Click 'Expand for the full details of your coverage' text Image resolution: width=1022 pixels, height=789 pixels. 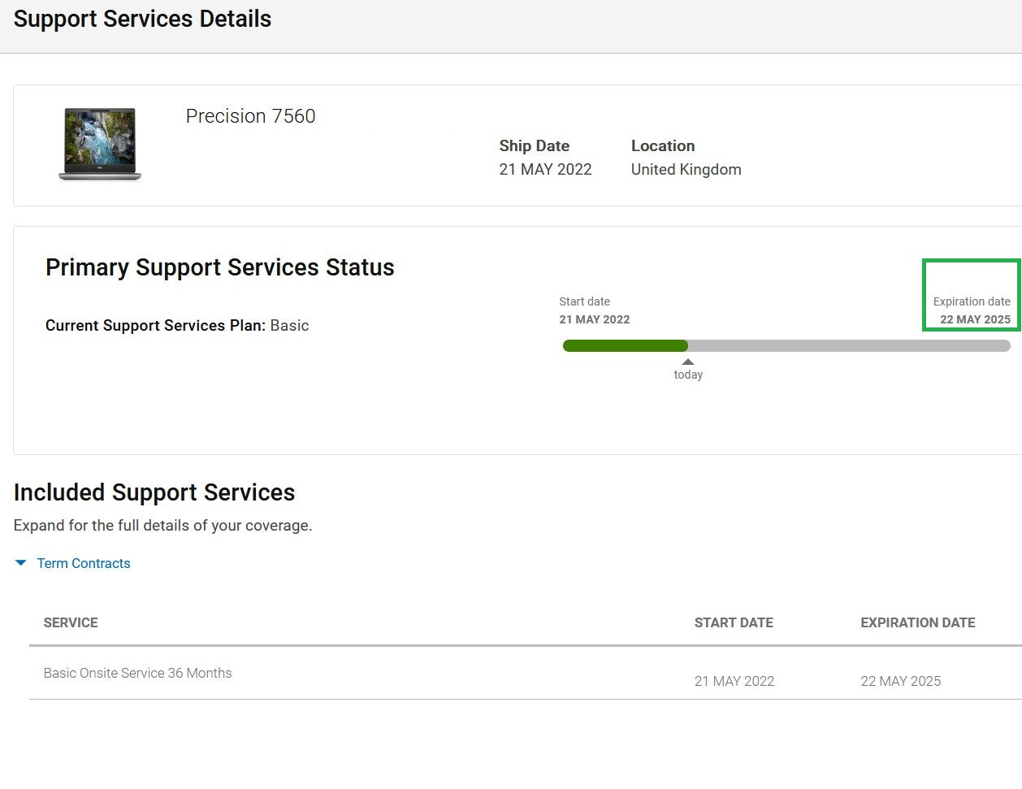pos(162,525)
